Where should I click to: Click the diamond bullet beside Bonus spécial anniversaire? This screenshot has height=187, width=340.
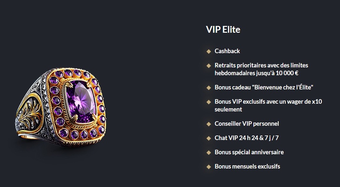click(x=209, y=152)
